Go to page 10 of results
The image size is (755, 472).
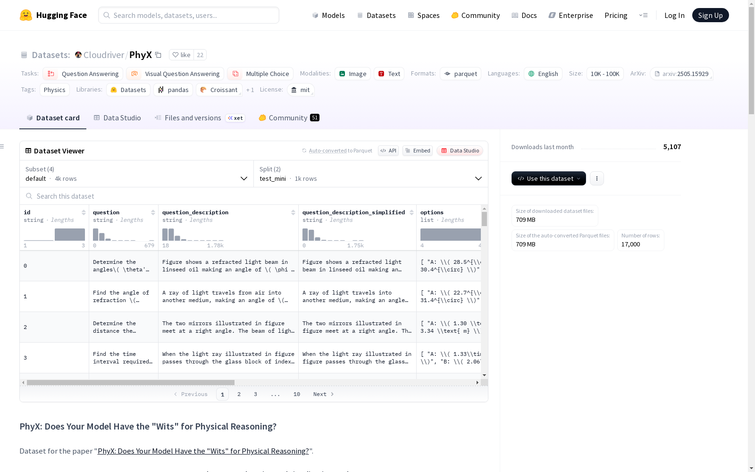297,394
